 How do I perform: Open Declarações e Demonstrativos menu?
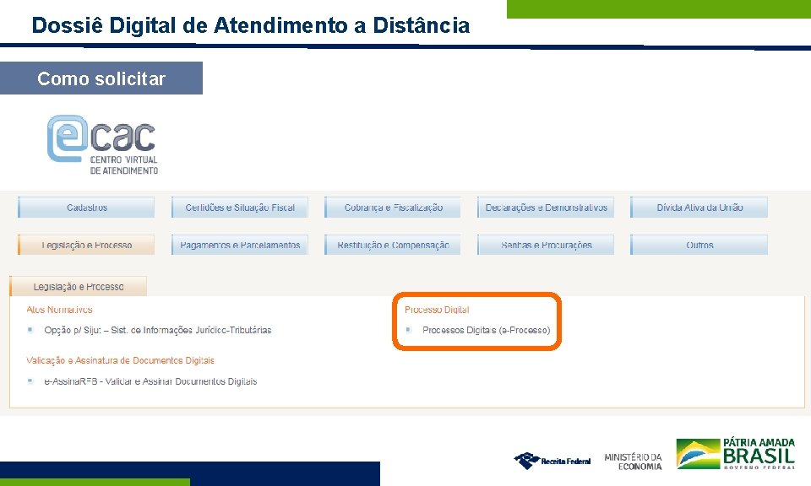547,207
